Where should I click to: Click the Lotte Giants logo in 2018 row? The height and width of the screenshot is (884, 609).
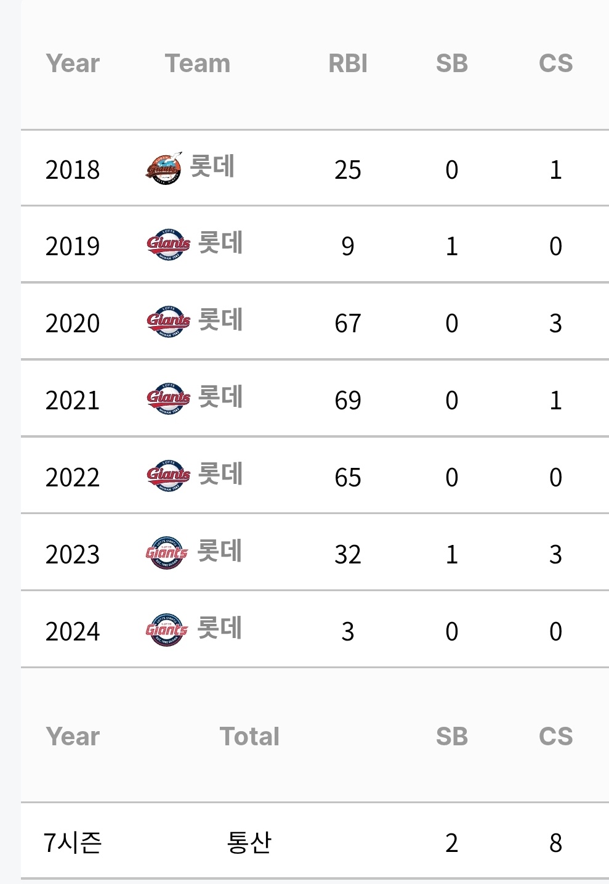[x=164, y=168]
